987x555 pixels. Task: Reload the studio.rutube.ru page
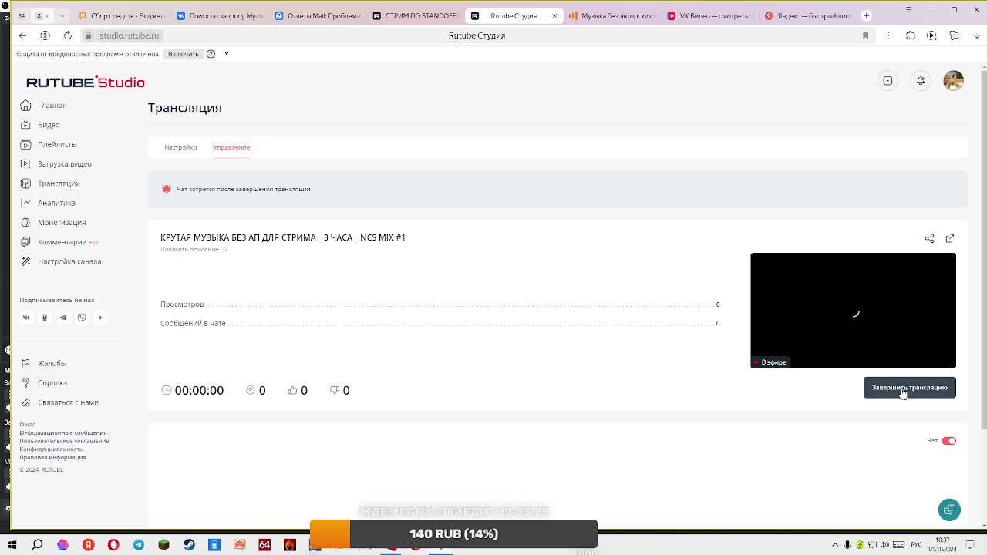(68, 35)
